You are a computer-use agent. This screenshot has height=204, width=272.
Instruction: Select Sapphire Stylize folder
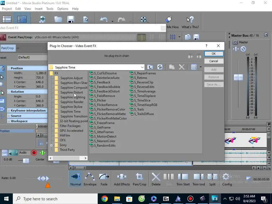coord(71,107)
